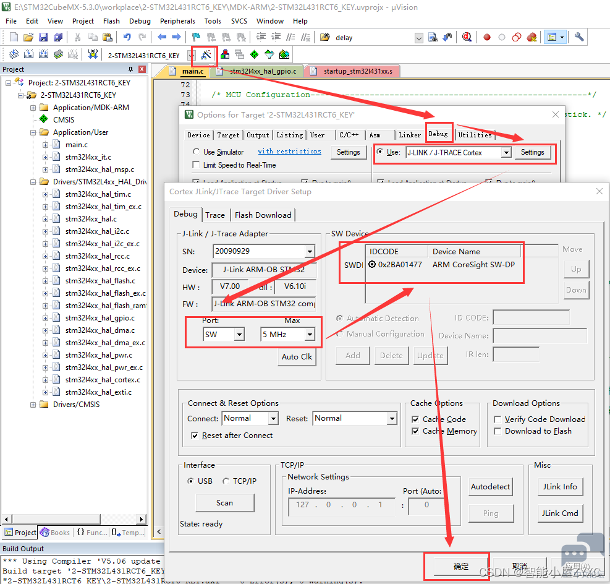This screenshot has height=584, width=610.
Task: Follow the with restrictions link
Action: 289,151
